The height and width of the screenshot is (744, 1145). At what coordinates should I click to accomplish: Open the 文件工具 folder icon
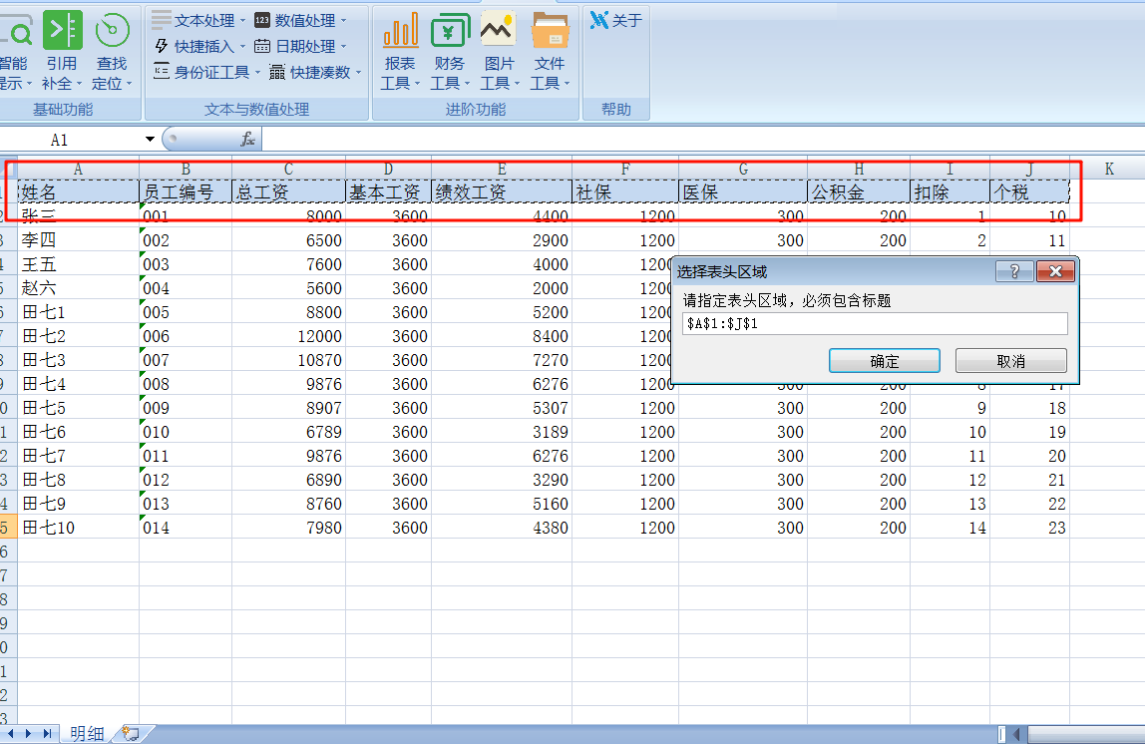(x=550, y=31)
